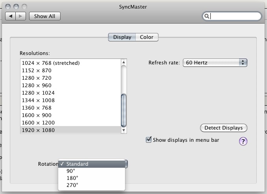This screenshot has height=194, width=267.
Task: Click the Detect Displays button
Action: click(x=224, y=128)
